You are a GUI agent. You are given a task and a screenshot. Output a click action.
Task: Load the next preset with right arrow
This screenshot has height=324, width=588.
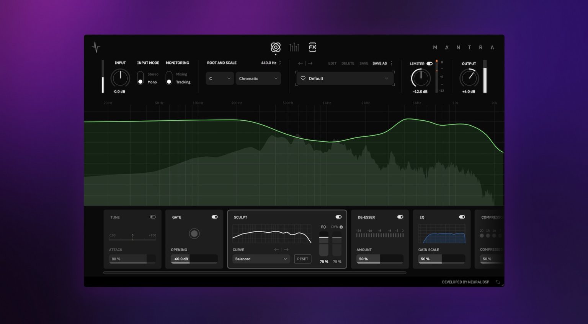(310, 63)
